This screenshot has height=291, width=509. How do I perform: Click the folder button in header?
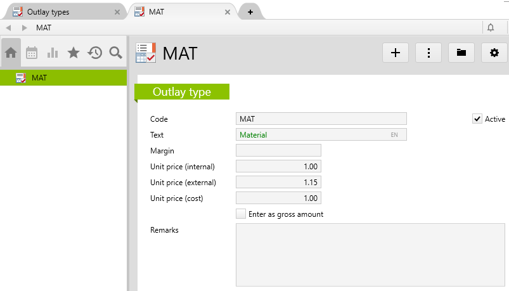point(461,53)
